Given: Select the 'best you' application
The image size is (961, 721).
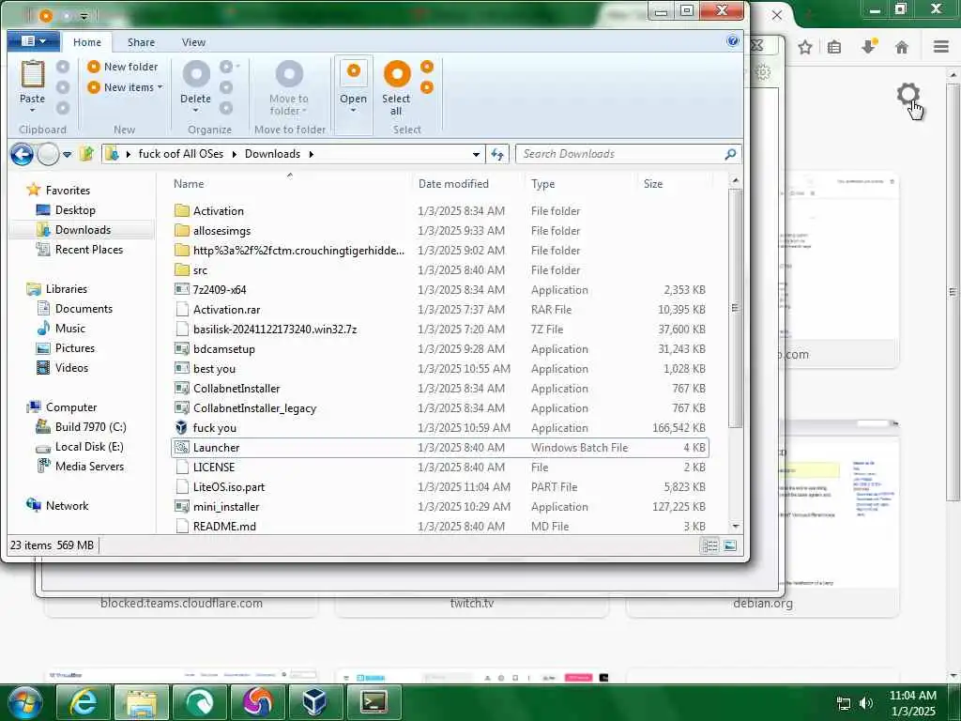Looking at the screenshot, I should click(214, 368).
